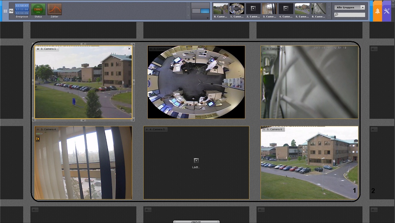Expand the 0. Camera 1 title menu

click(x=38, y=49)
